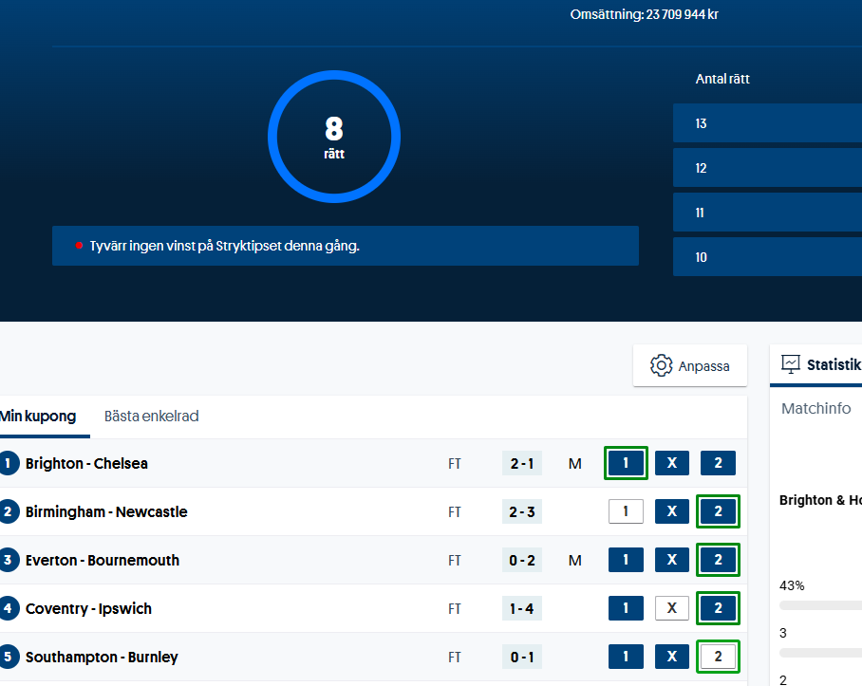Open the Matchinfo tab
Viewport: 862px width, 686px height.
tap(815, 408)
